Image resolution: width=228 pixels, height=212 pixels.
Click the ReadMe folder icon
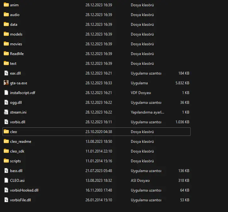point(6,53)
